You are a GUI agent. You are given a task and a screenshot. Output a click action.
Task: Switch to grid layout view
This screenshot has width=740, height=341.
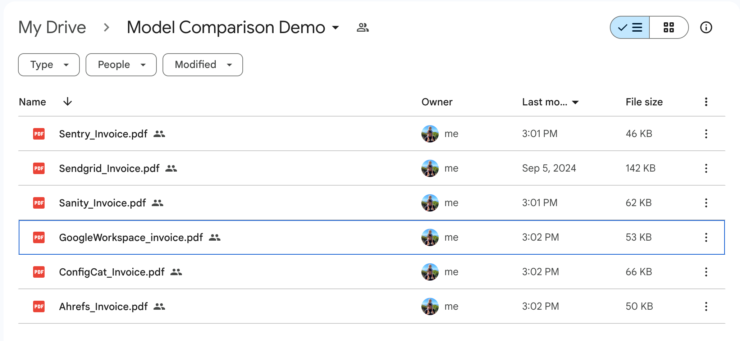(x=669, y=27)
